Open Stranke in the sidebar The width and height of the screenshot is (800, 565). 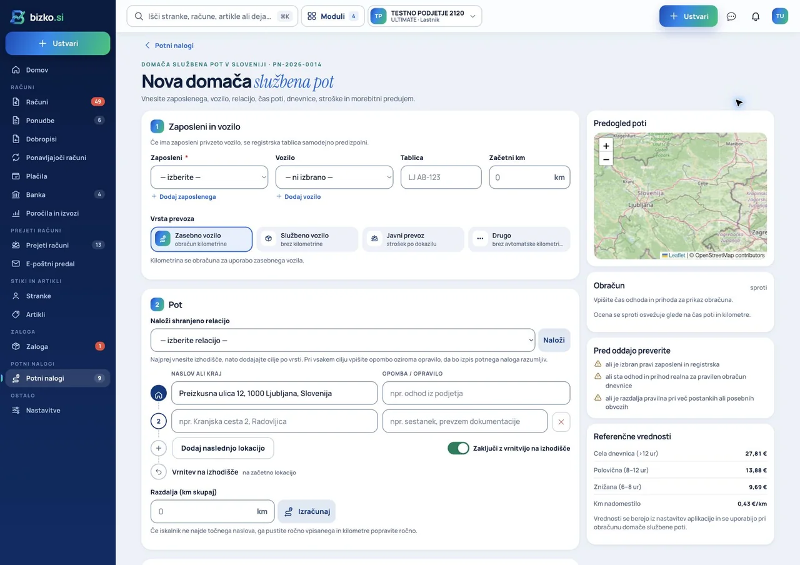click(x=58, y=296)
